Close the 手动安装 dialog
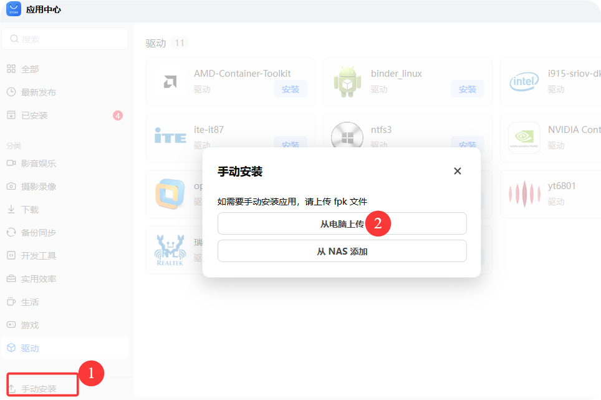Viewport: 601px width, 400px height. [457, 170]
